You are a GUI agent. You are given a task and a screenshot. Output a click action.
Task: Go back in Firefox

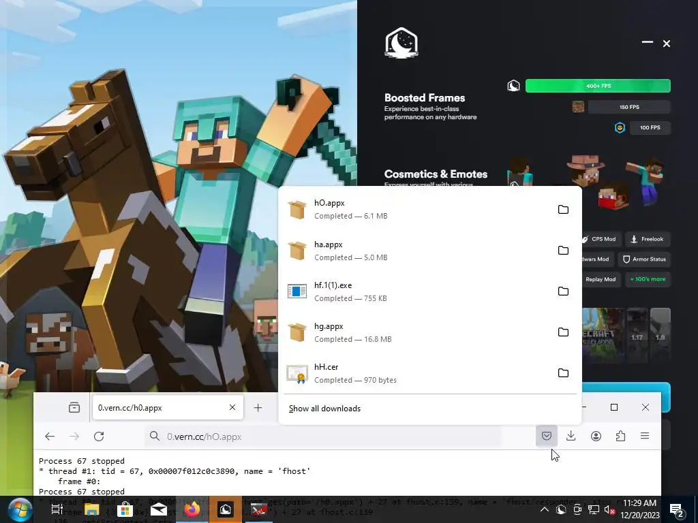click(x=50, y=437)
